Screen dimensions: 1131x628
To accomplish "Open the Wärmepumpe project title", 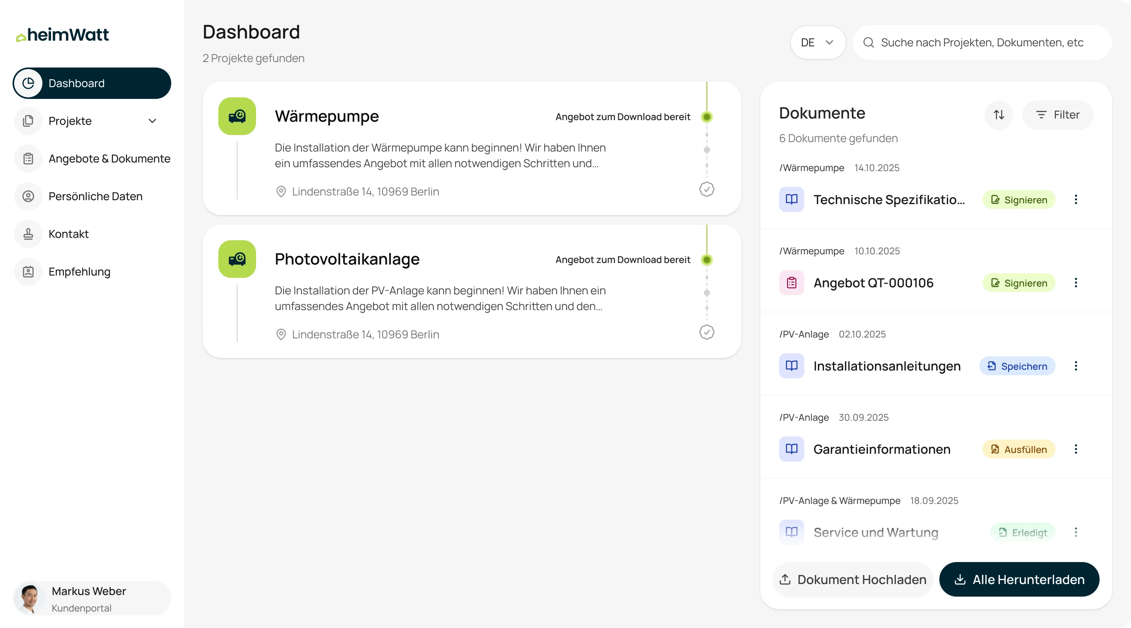I will pyautogui.click(x=327, y=116).
